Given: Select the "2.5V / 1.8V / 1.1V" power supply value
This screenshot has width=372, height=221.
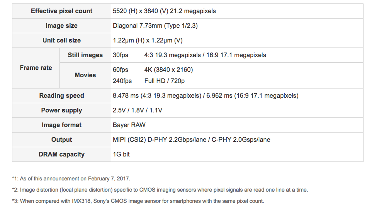Looking at the screenshot, I should click(138, 110).
